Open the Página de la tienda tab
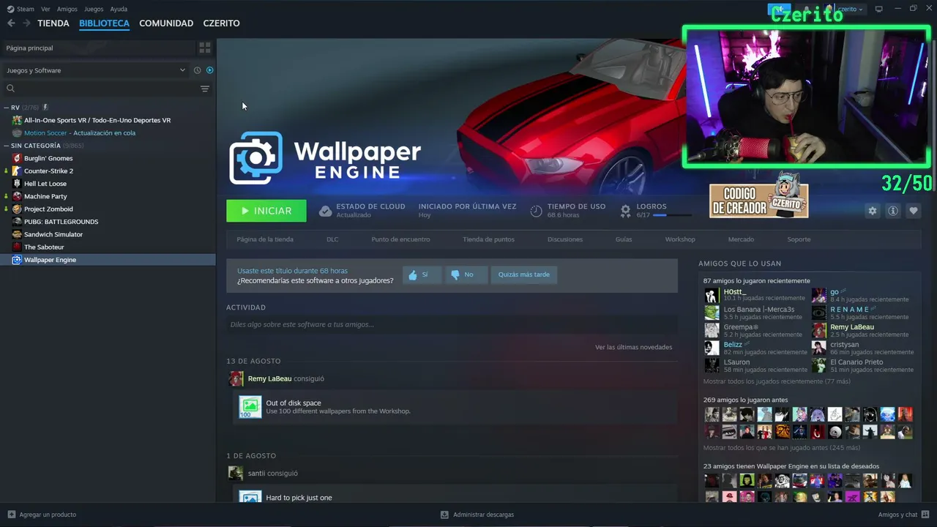 point(265,239)
